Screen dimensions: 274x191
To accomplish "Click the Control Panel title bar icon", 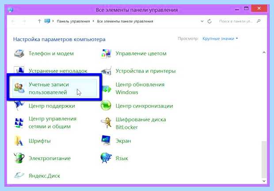I will click(x=11, y=10).
